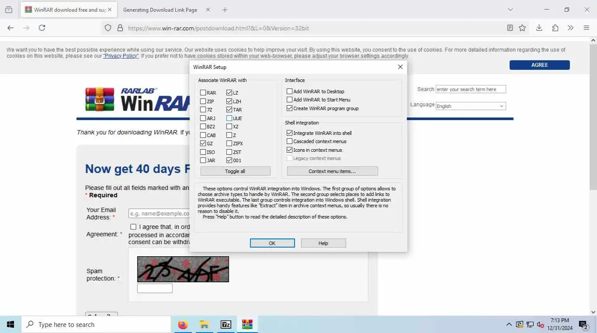
Task: Click the website search field
Action: click(471, 89)
